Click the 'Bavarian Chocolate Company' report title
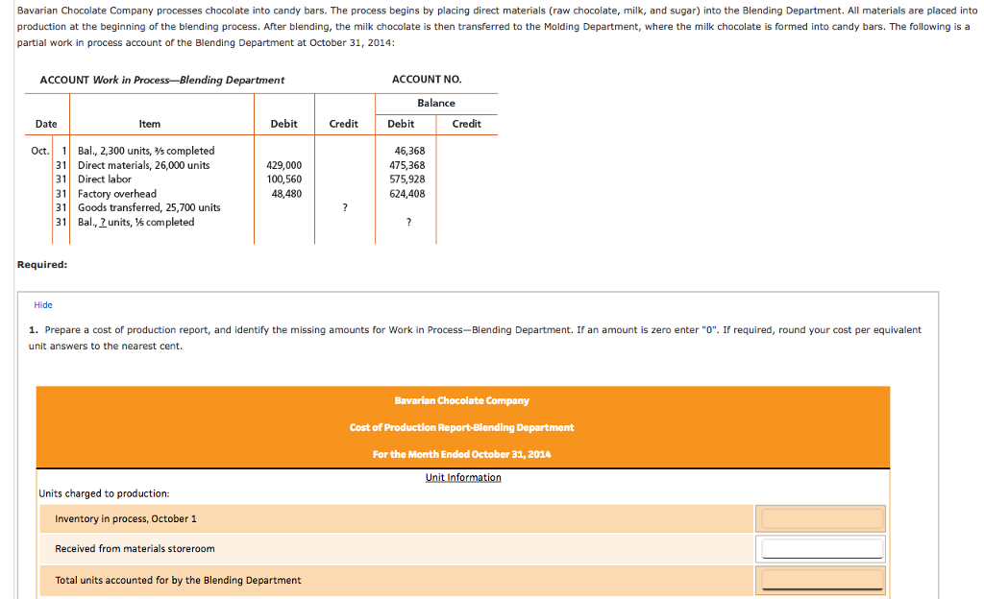 pos(462,401)
